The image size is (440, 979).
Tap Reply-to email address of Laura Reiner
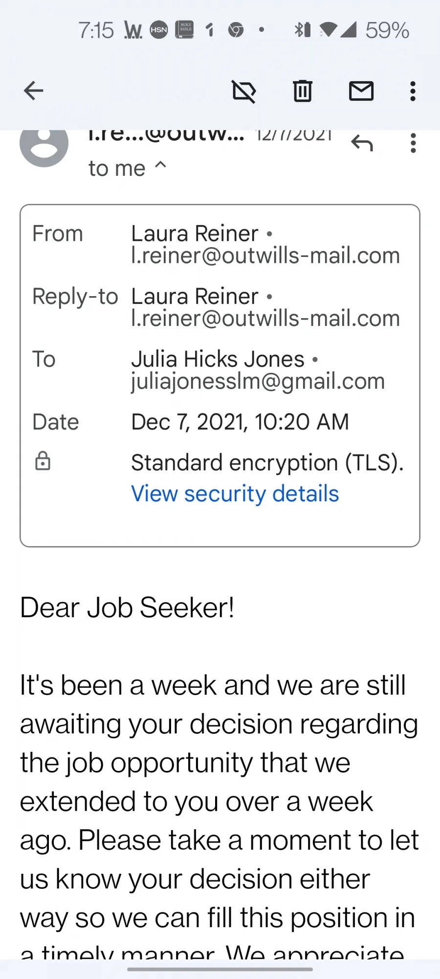tap(265, 318)
